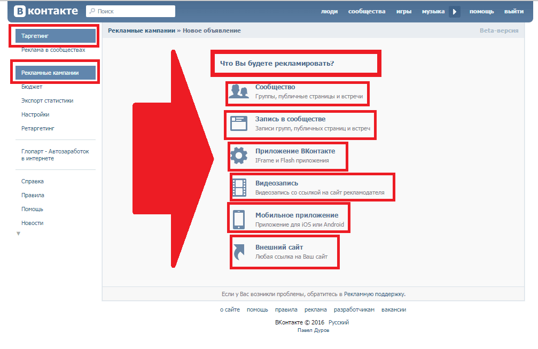Open the помощь footer link

[x=258, y=309]
